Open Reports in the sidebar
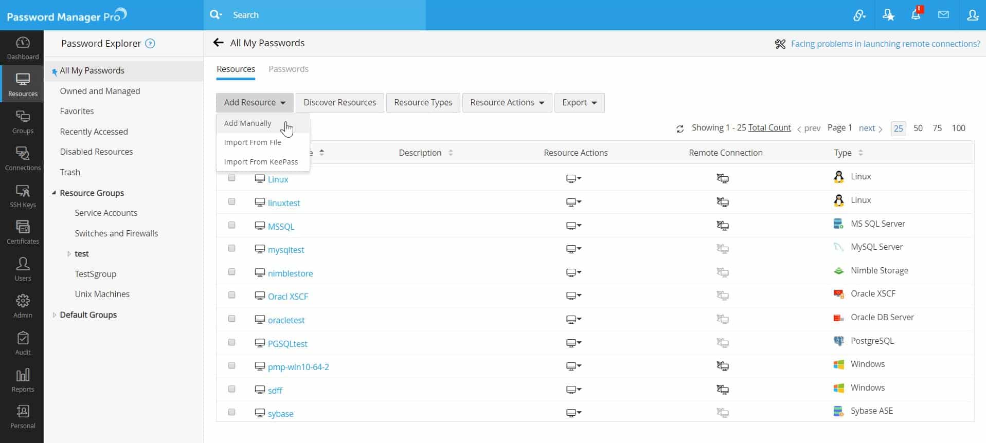 [23, 381]
